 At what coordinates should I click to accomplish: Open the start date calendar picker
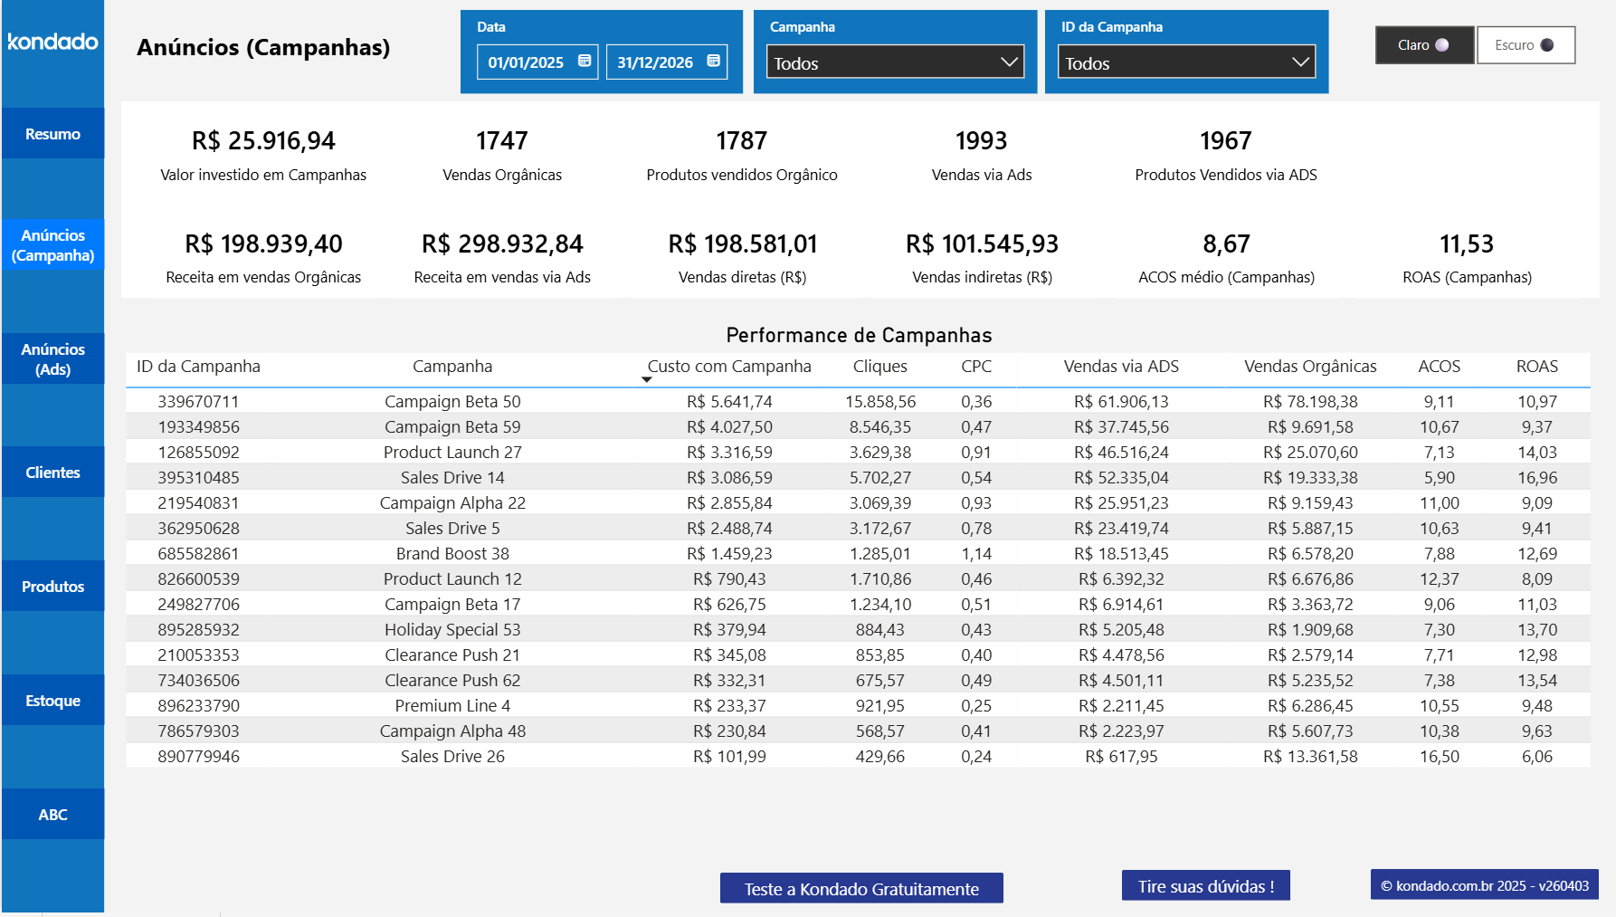coord(586,61)
